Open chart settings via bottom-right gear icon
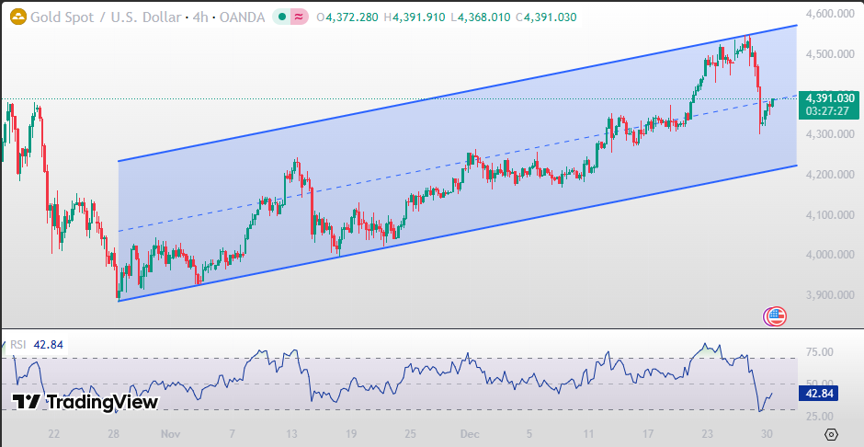Screen dimensions: 864x447 [831, 434]
